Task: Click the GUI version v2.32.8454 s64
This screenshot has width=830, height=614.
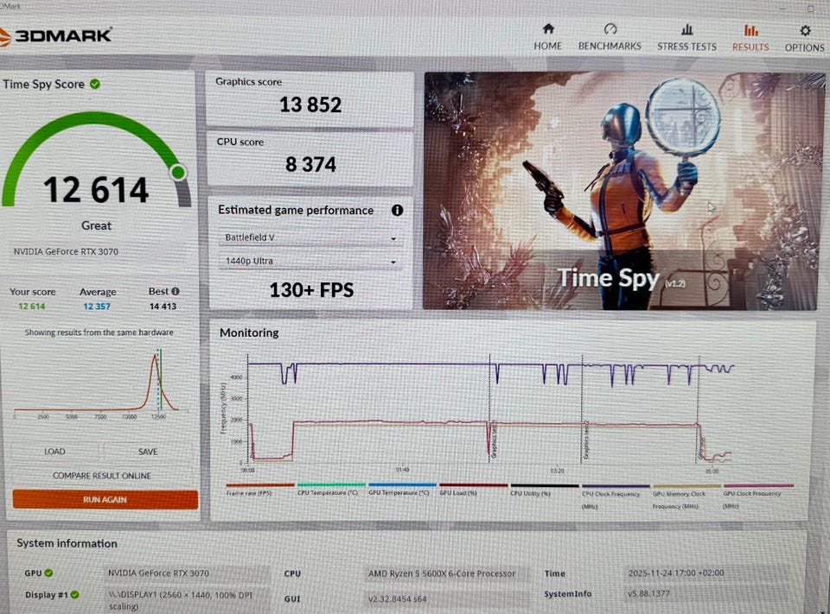Action: click(398, 598)
